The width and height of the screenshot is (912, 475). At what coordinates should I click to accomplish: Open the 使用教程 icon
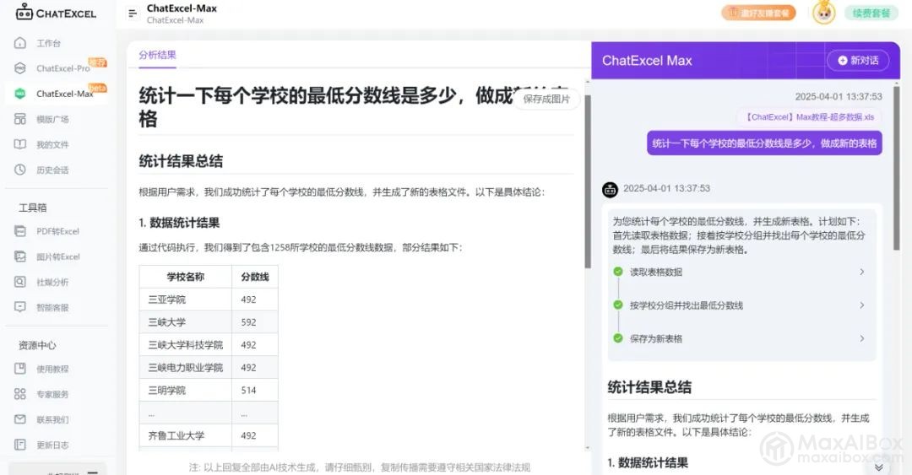coord(20,369)
